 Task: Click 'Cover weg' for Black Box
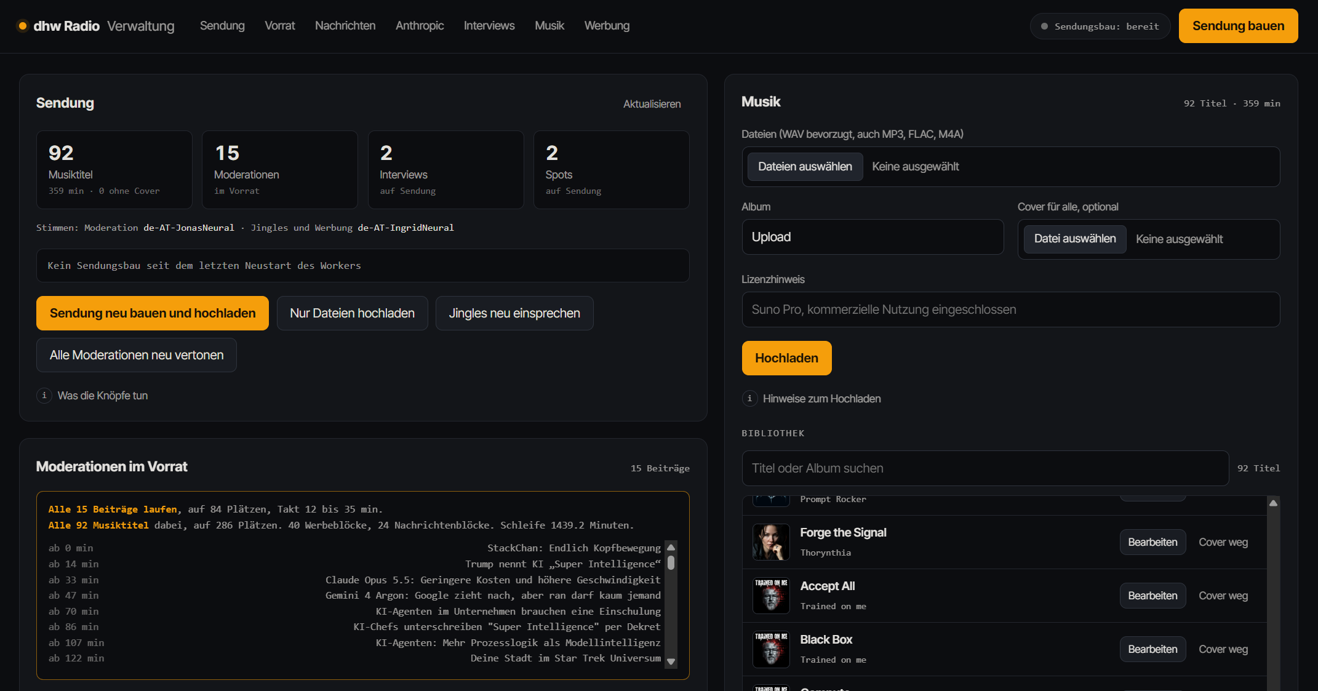pyautogui.click(x=1223, y=649)
